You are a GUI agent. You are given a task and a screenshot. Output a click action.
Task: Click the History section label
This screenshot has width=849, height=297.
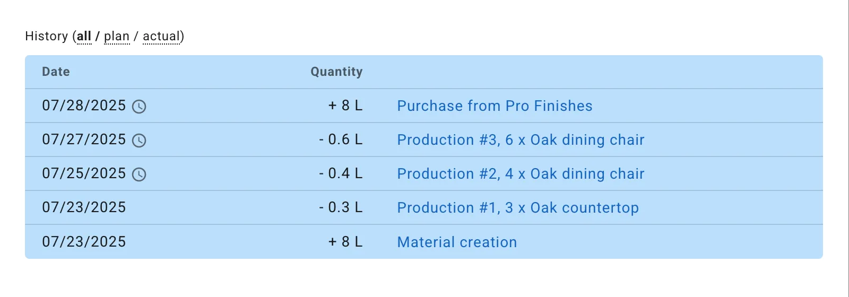pos(47,36)
